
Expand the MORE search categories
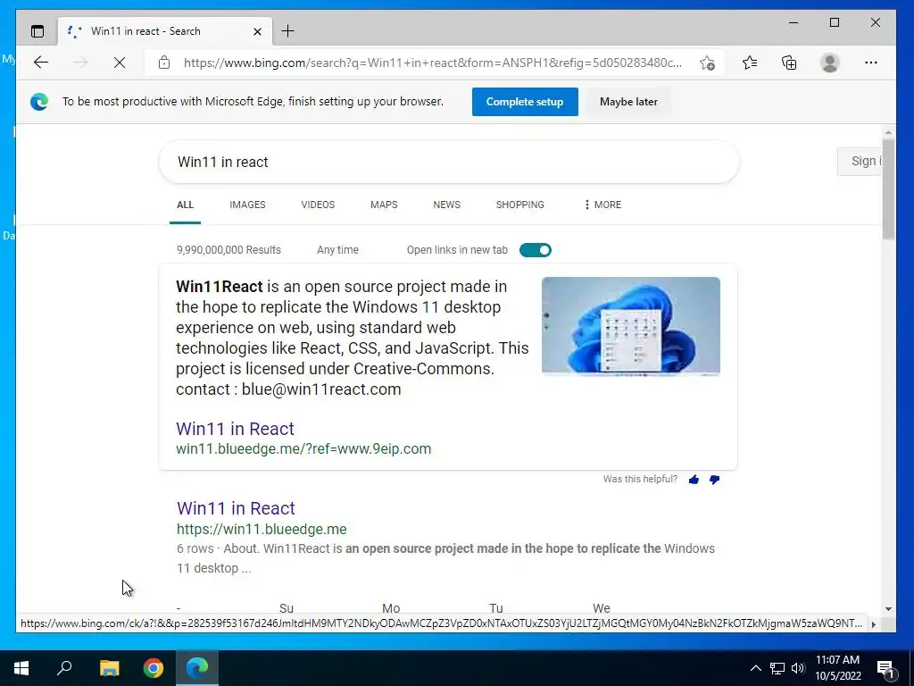pos(602,205)
